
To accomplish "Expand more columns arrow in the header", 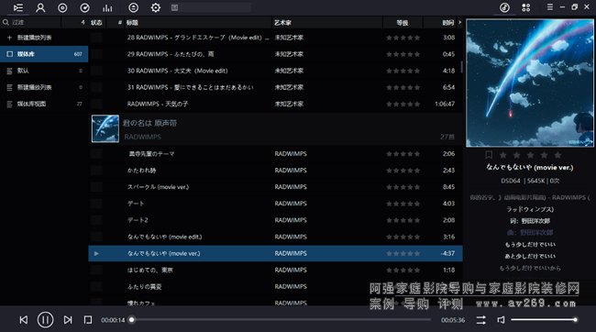I will click(459, 22).
